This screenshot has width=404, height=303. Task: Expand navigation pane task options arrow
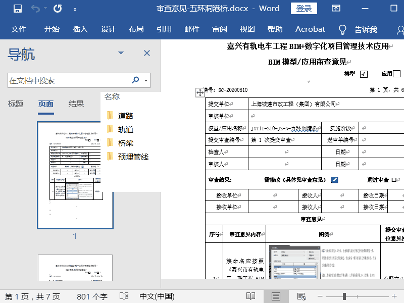[121, 53]
